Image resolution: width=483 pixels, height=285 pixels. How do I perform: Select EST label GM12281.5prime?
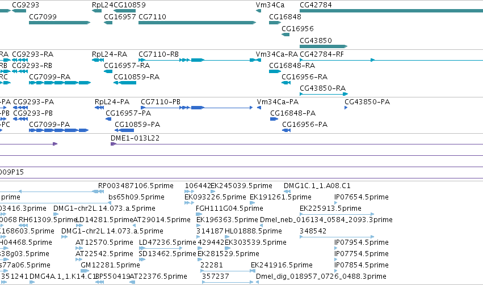(x=110, y=265)
